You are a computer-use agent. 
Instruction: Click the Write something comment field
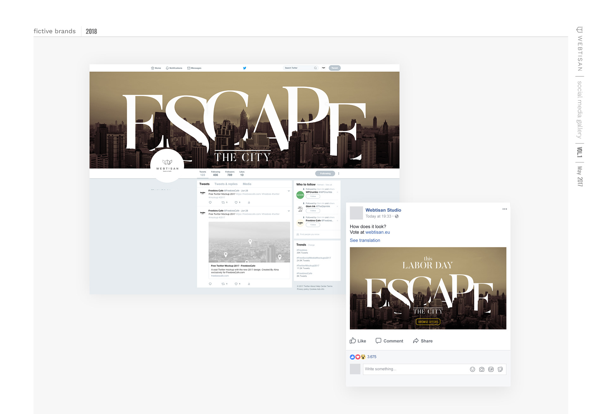414,369
